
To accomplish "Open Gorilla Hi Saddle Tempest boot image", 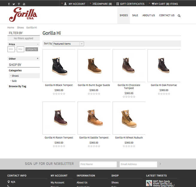I will (x=94, y=118).
